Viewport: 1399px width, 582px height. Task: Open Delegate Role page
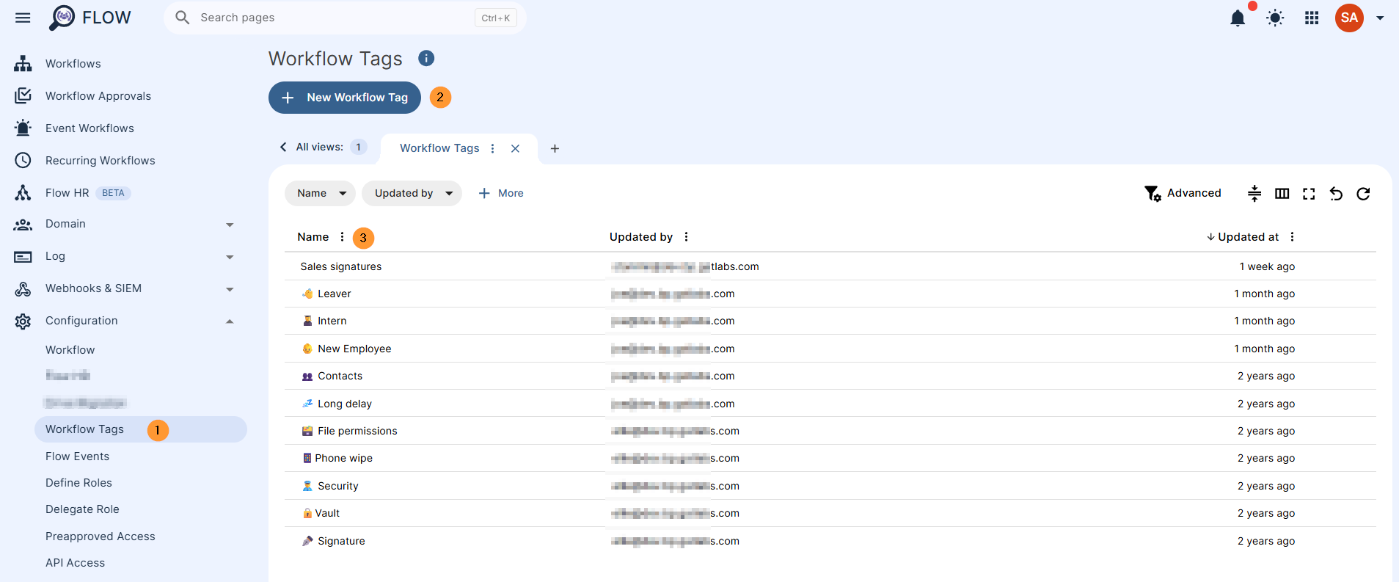82,509
